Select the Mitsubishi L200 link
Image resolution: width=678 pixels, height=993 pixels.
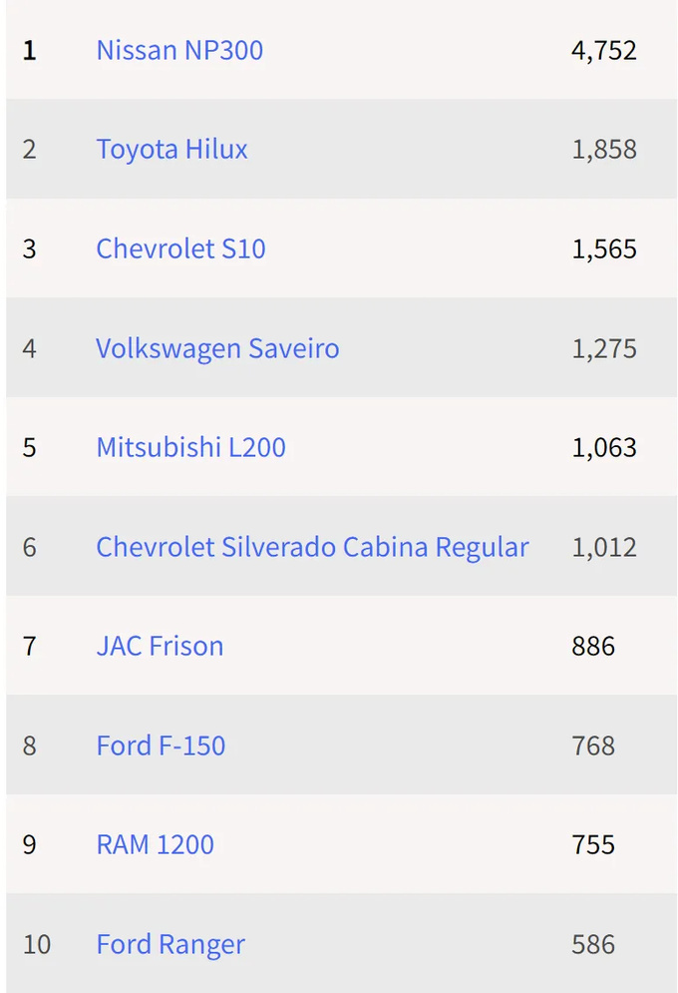click(190, 447)
